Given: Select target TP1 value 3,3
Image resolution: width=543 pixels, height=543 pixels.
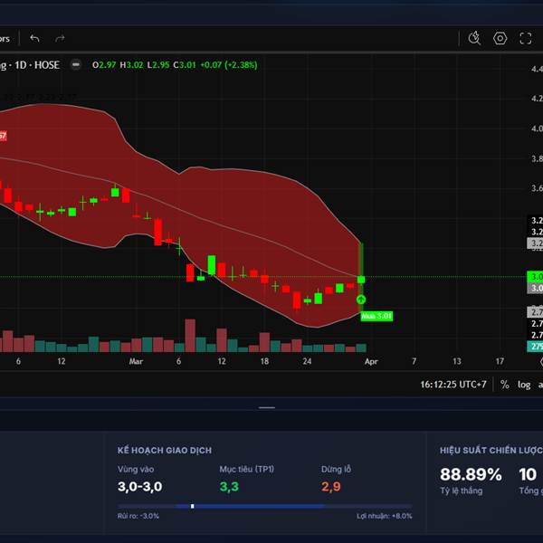Looking at the screenshot, I should tap(229, 487).
